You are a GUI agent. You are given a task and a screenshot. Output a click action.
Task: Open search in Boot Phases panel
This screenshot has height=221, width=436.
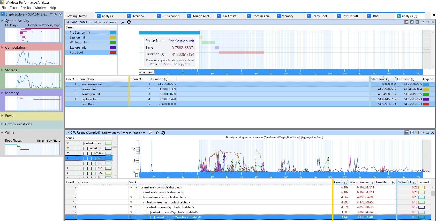coord(123,22)
